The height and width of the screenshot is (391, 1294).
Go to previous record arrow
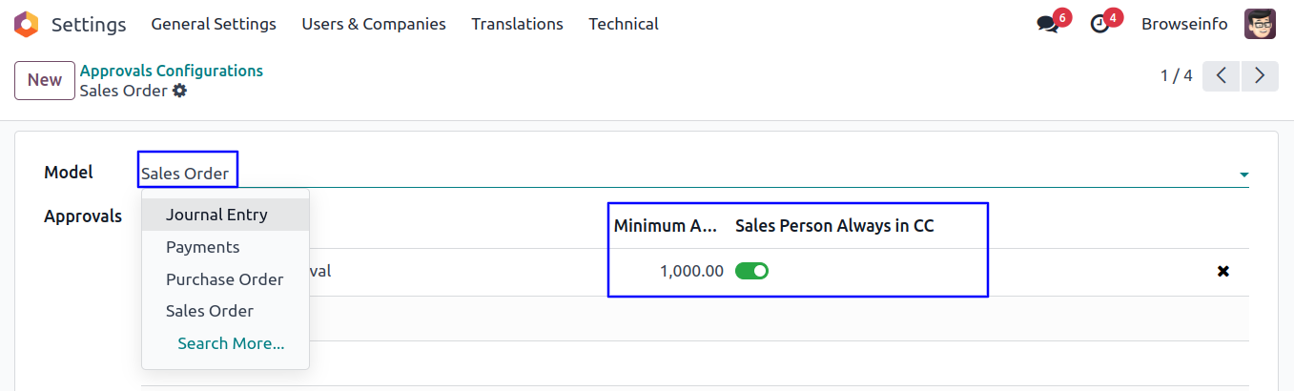(1221, 75)
